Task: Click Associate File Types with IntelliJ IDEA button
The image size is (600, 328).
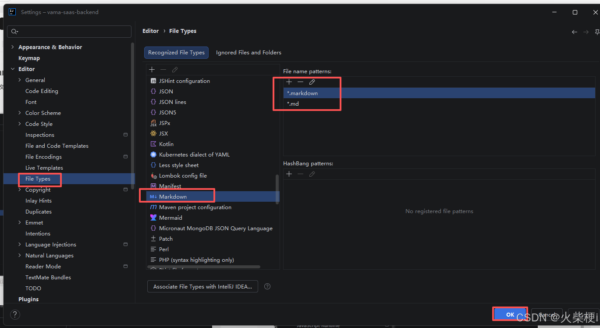Action: [202, 287]
